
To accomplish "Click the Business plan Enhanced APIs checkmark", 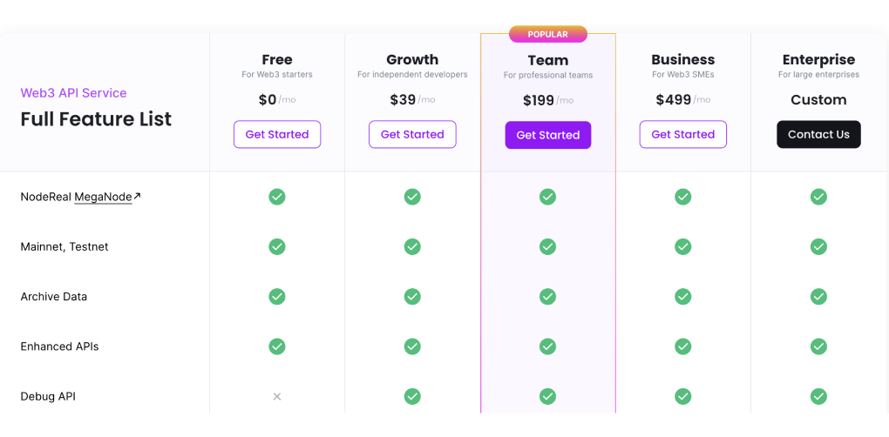I will [x=682, y=346].
